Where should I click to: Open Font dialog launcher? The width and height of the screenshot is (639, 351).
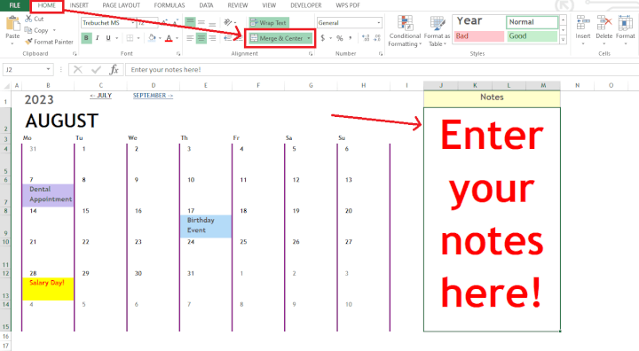[178, 53]
